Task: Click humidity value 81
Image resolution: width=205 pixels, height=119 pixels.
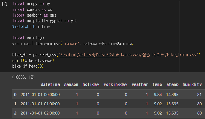Action: click(x=199, y=95)
